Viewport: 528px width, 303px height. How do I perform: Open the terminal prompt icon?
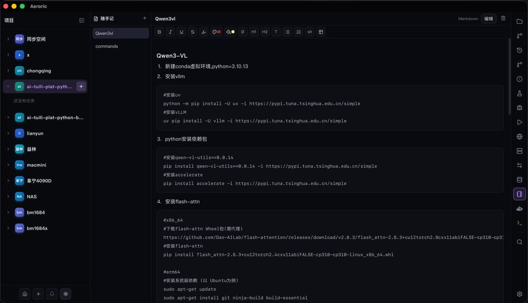520,223
